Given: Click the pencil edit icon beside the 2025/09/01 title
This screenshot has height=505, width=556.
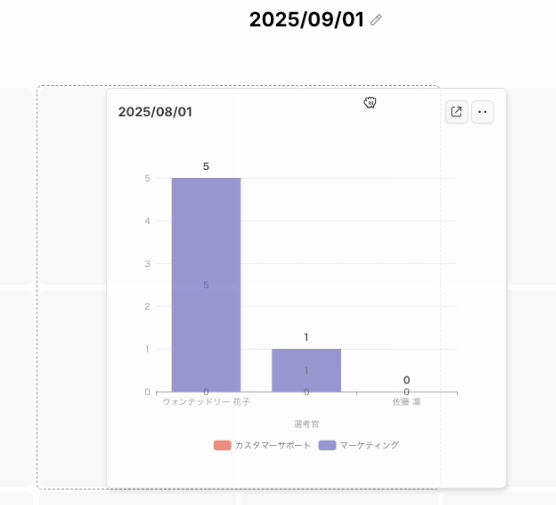Looking at the screenshot, I should tap(376, 20).
